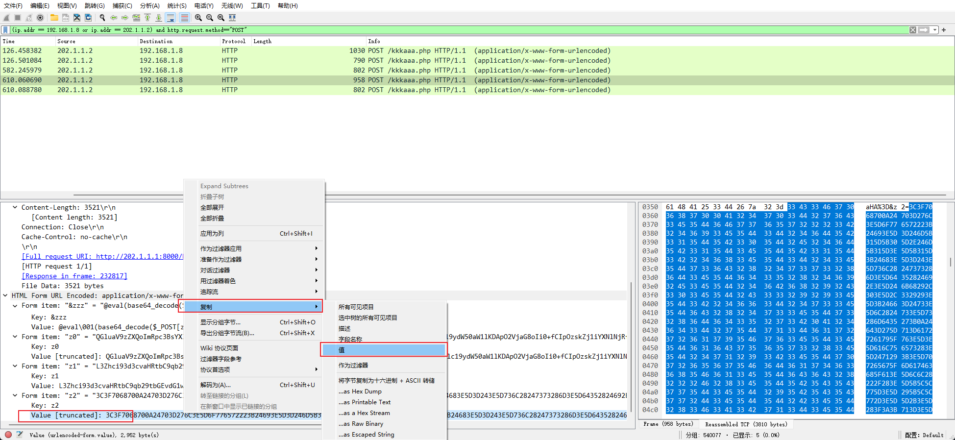Click the find packet magnifier icon
Viewport: 955px width, 440px height.
click(x=102, y=18)
